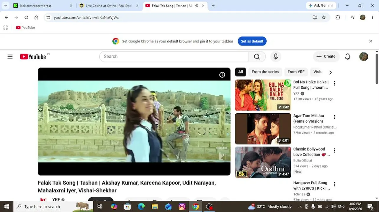Open the browser home page
The image size is (379, 212).
(x=36, y=17)
